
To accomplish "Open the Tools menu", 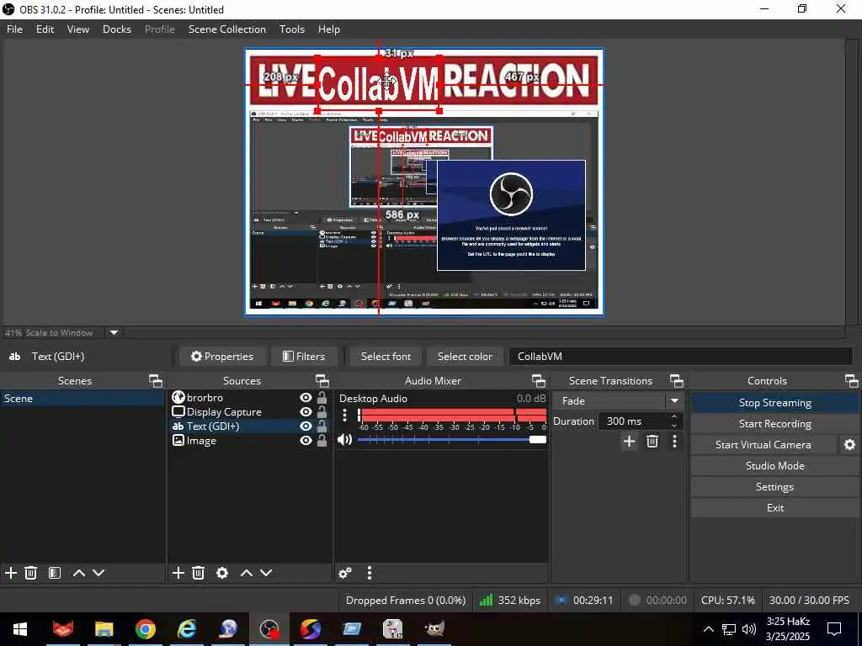I will point(291,29).
